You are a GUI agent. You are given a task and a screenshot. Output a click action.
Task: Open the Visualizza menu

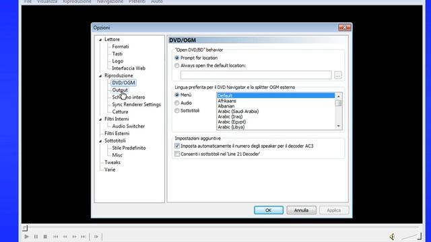[x=47, y=1]
